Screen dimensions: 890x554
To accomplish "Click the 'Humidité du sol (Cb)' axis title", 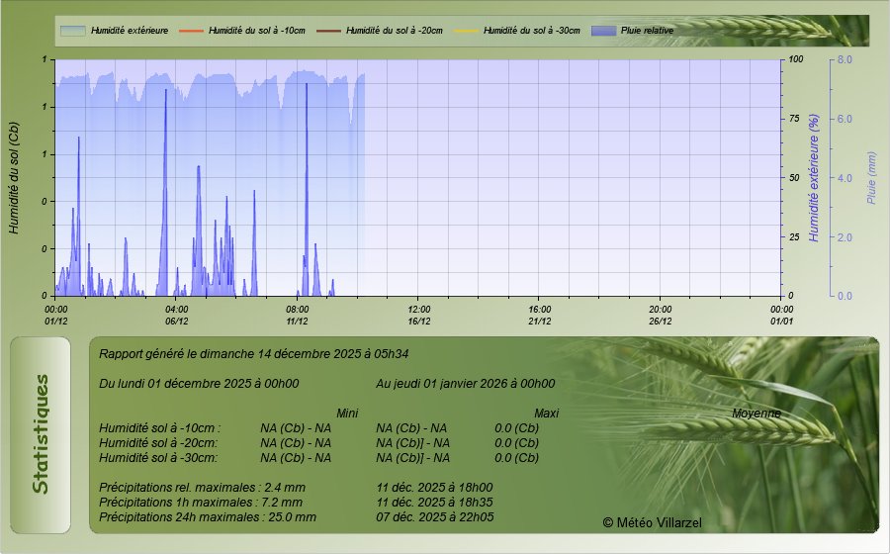I will [x=14, y=178].
